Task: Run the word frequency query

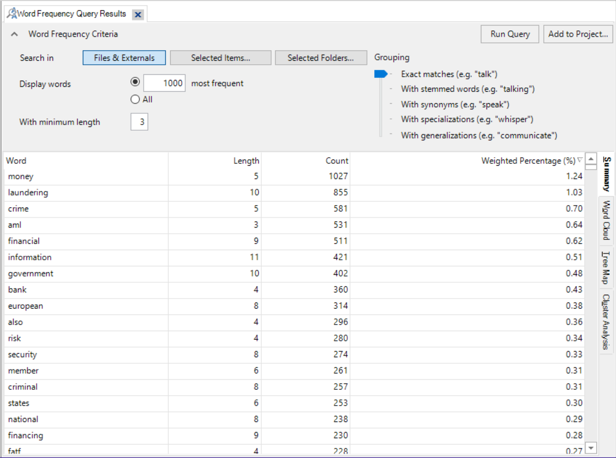Action: pos(509,34)
